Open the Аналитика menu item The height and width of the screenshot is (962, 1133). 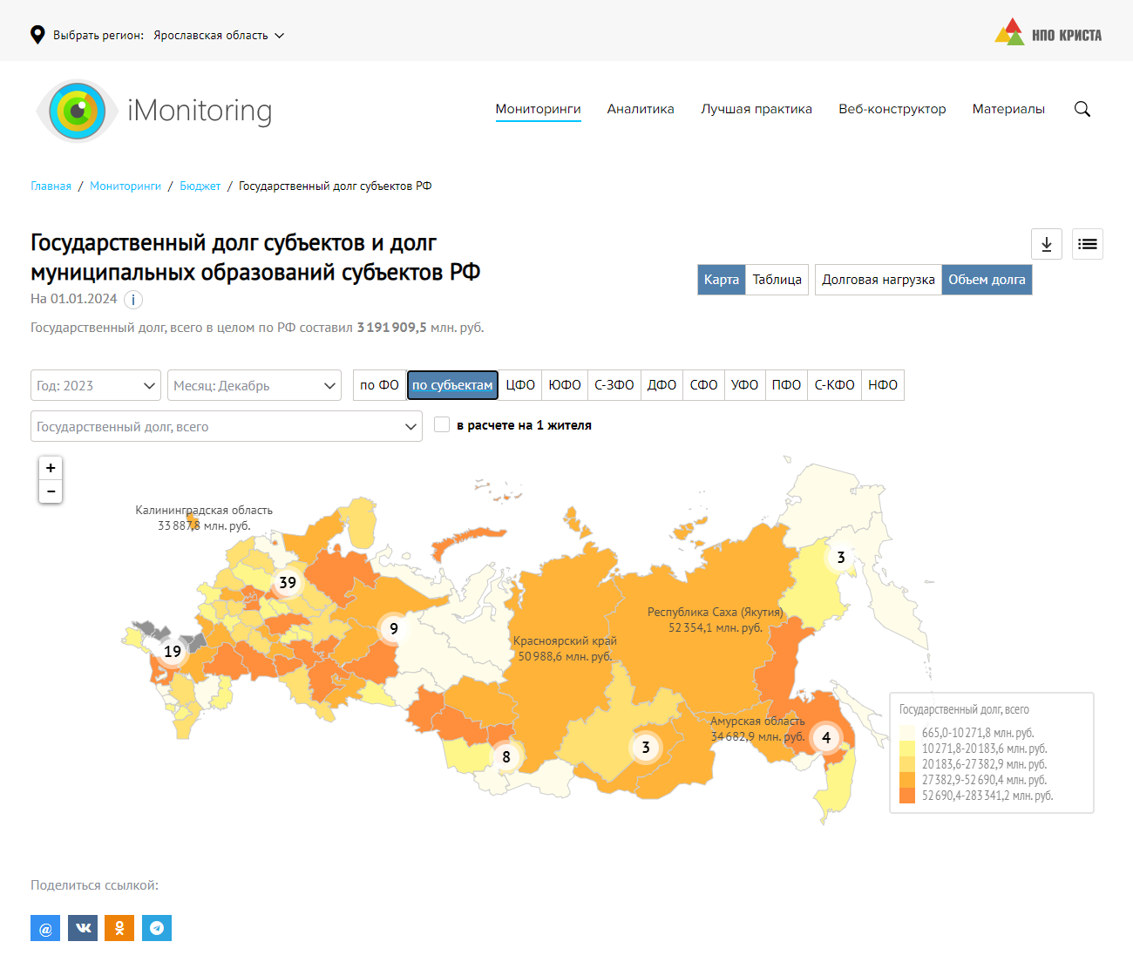(641, 109)
